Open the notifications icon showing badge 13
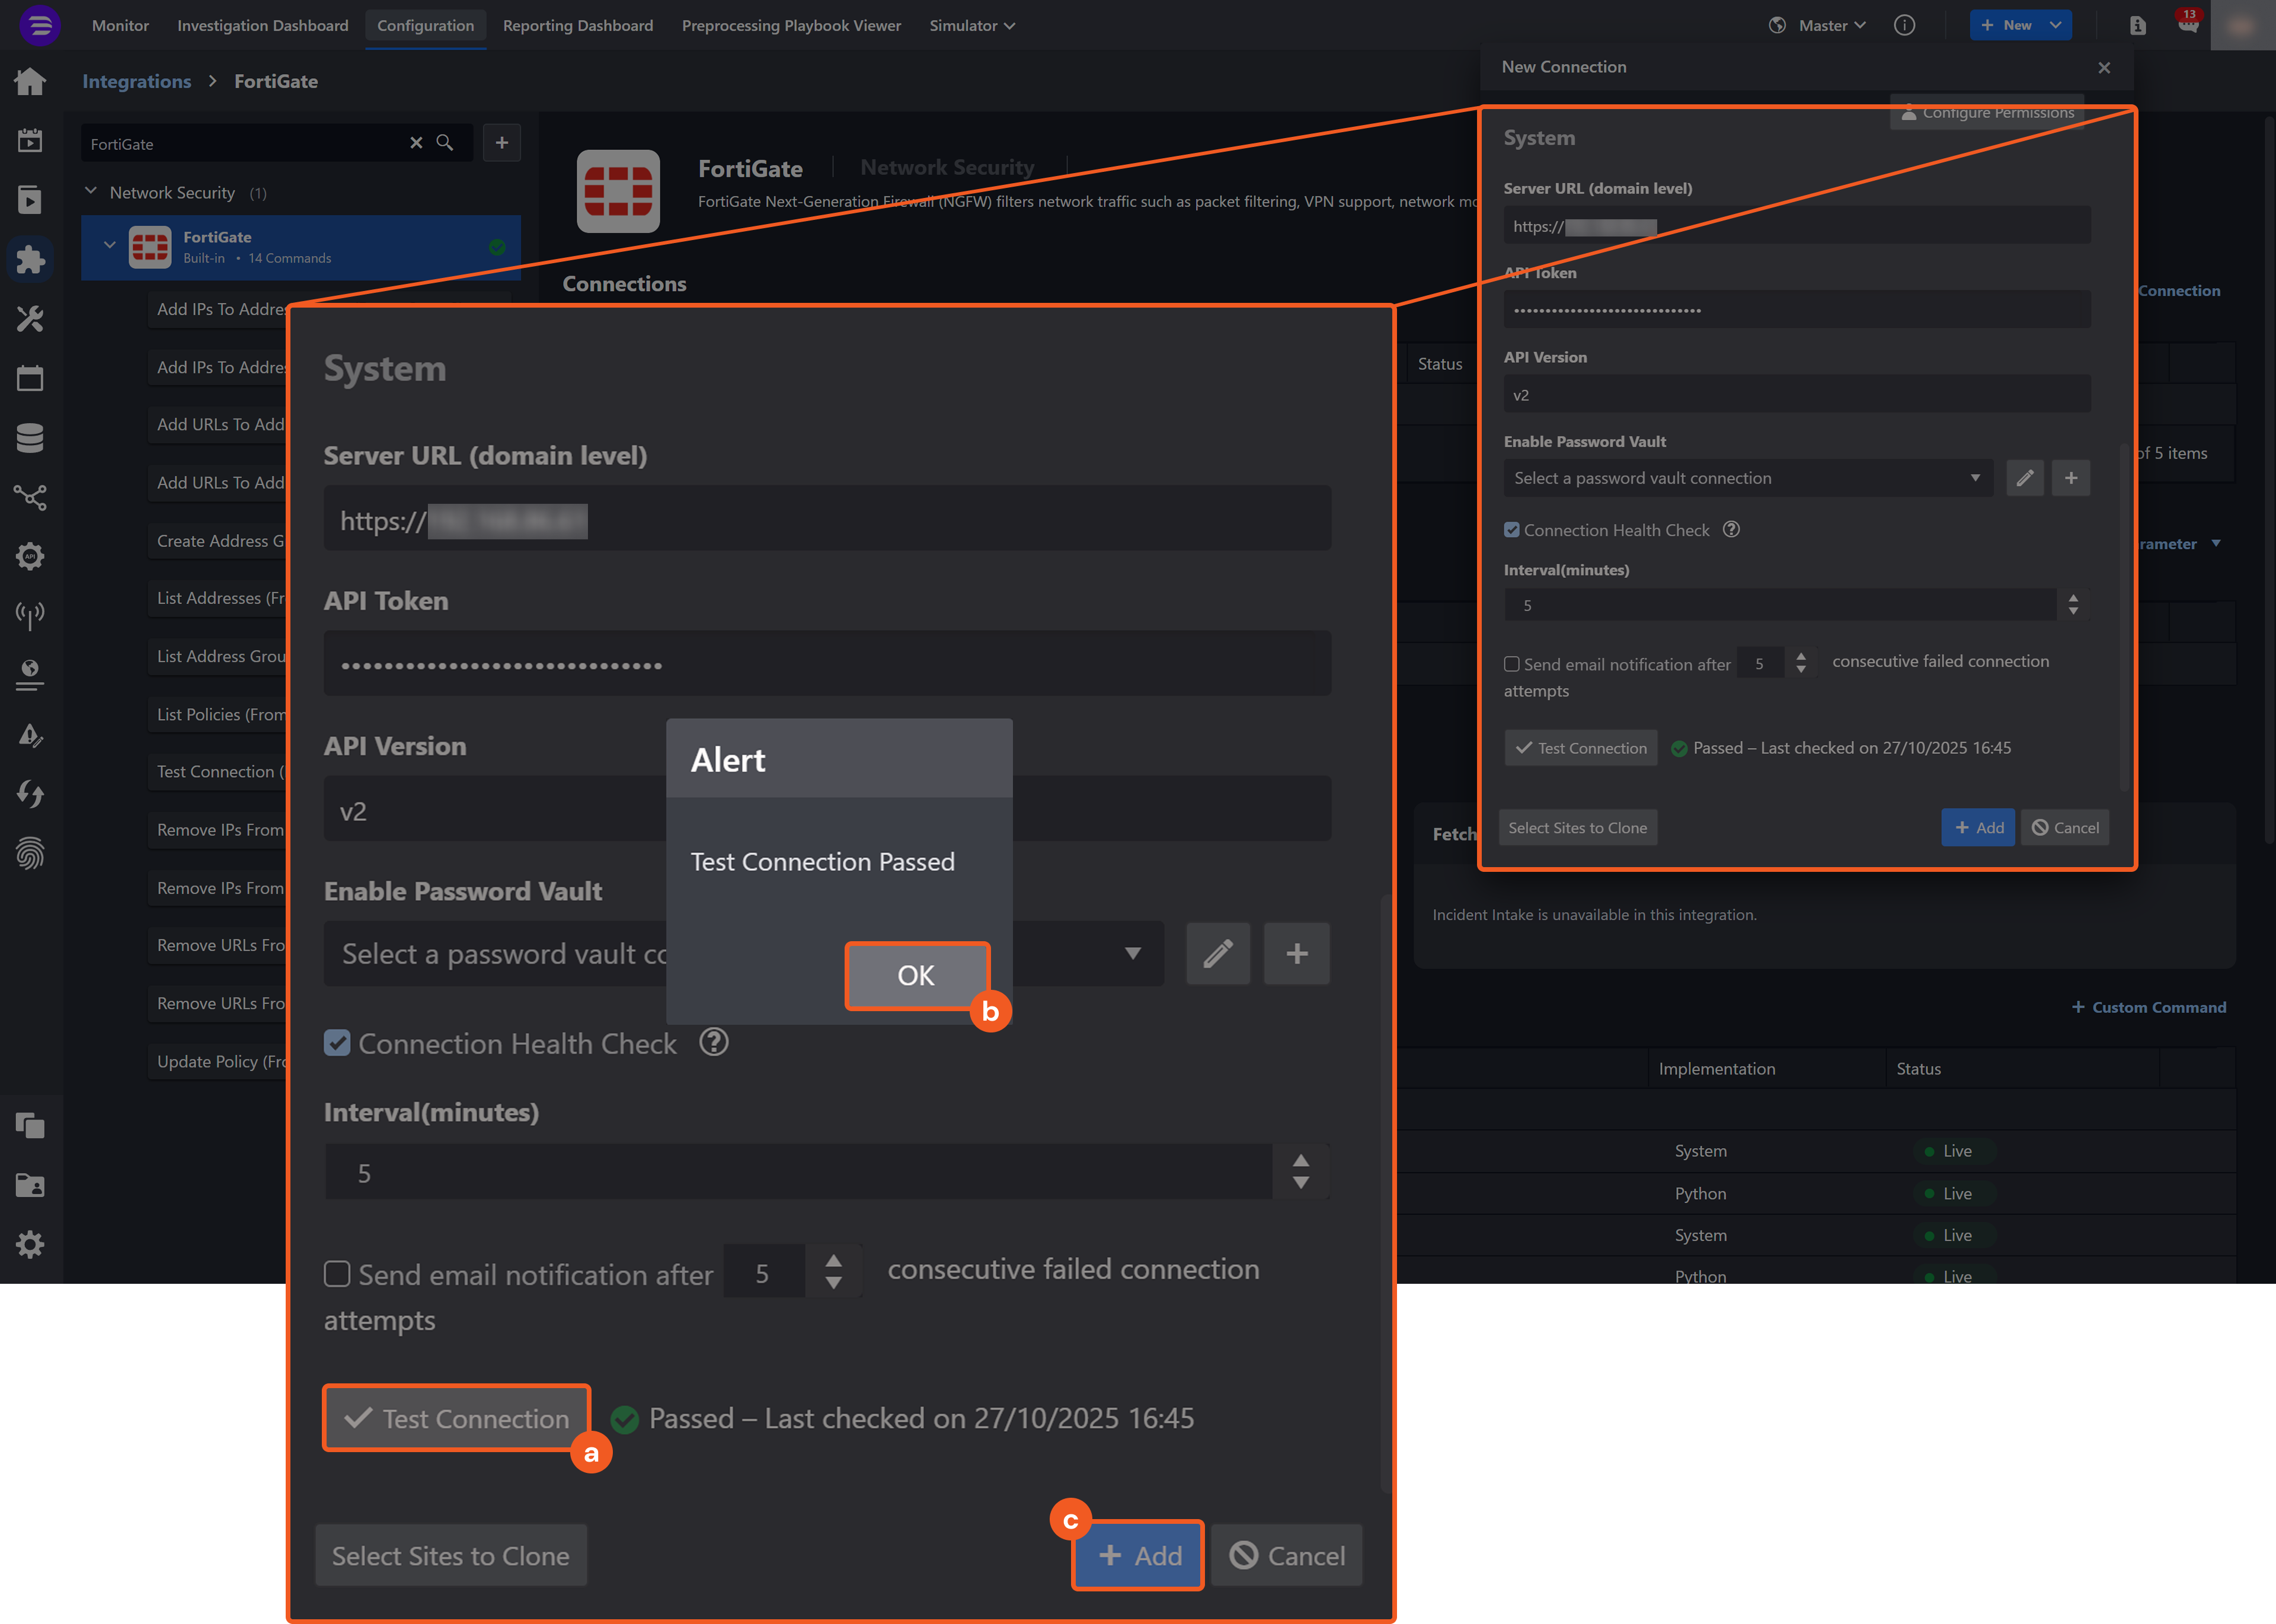Viewport: 2276px width, 1624px height. [x=2188, y=25]
